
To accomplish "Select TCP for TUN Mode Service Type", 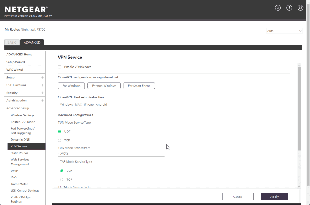I will (x=60, y=141).
